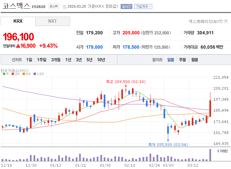This screenshot has width=231, height=169.
Task: Open the 넥스트레이드(NXT) help question icon
Action: [226, 21]
